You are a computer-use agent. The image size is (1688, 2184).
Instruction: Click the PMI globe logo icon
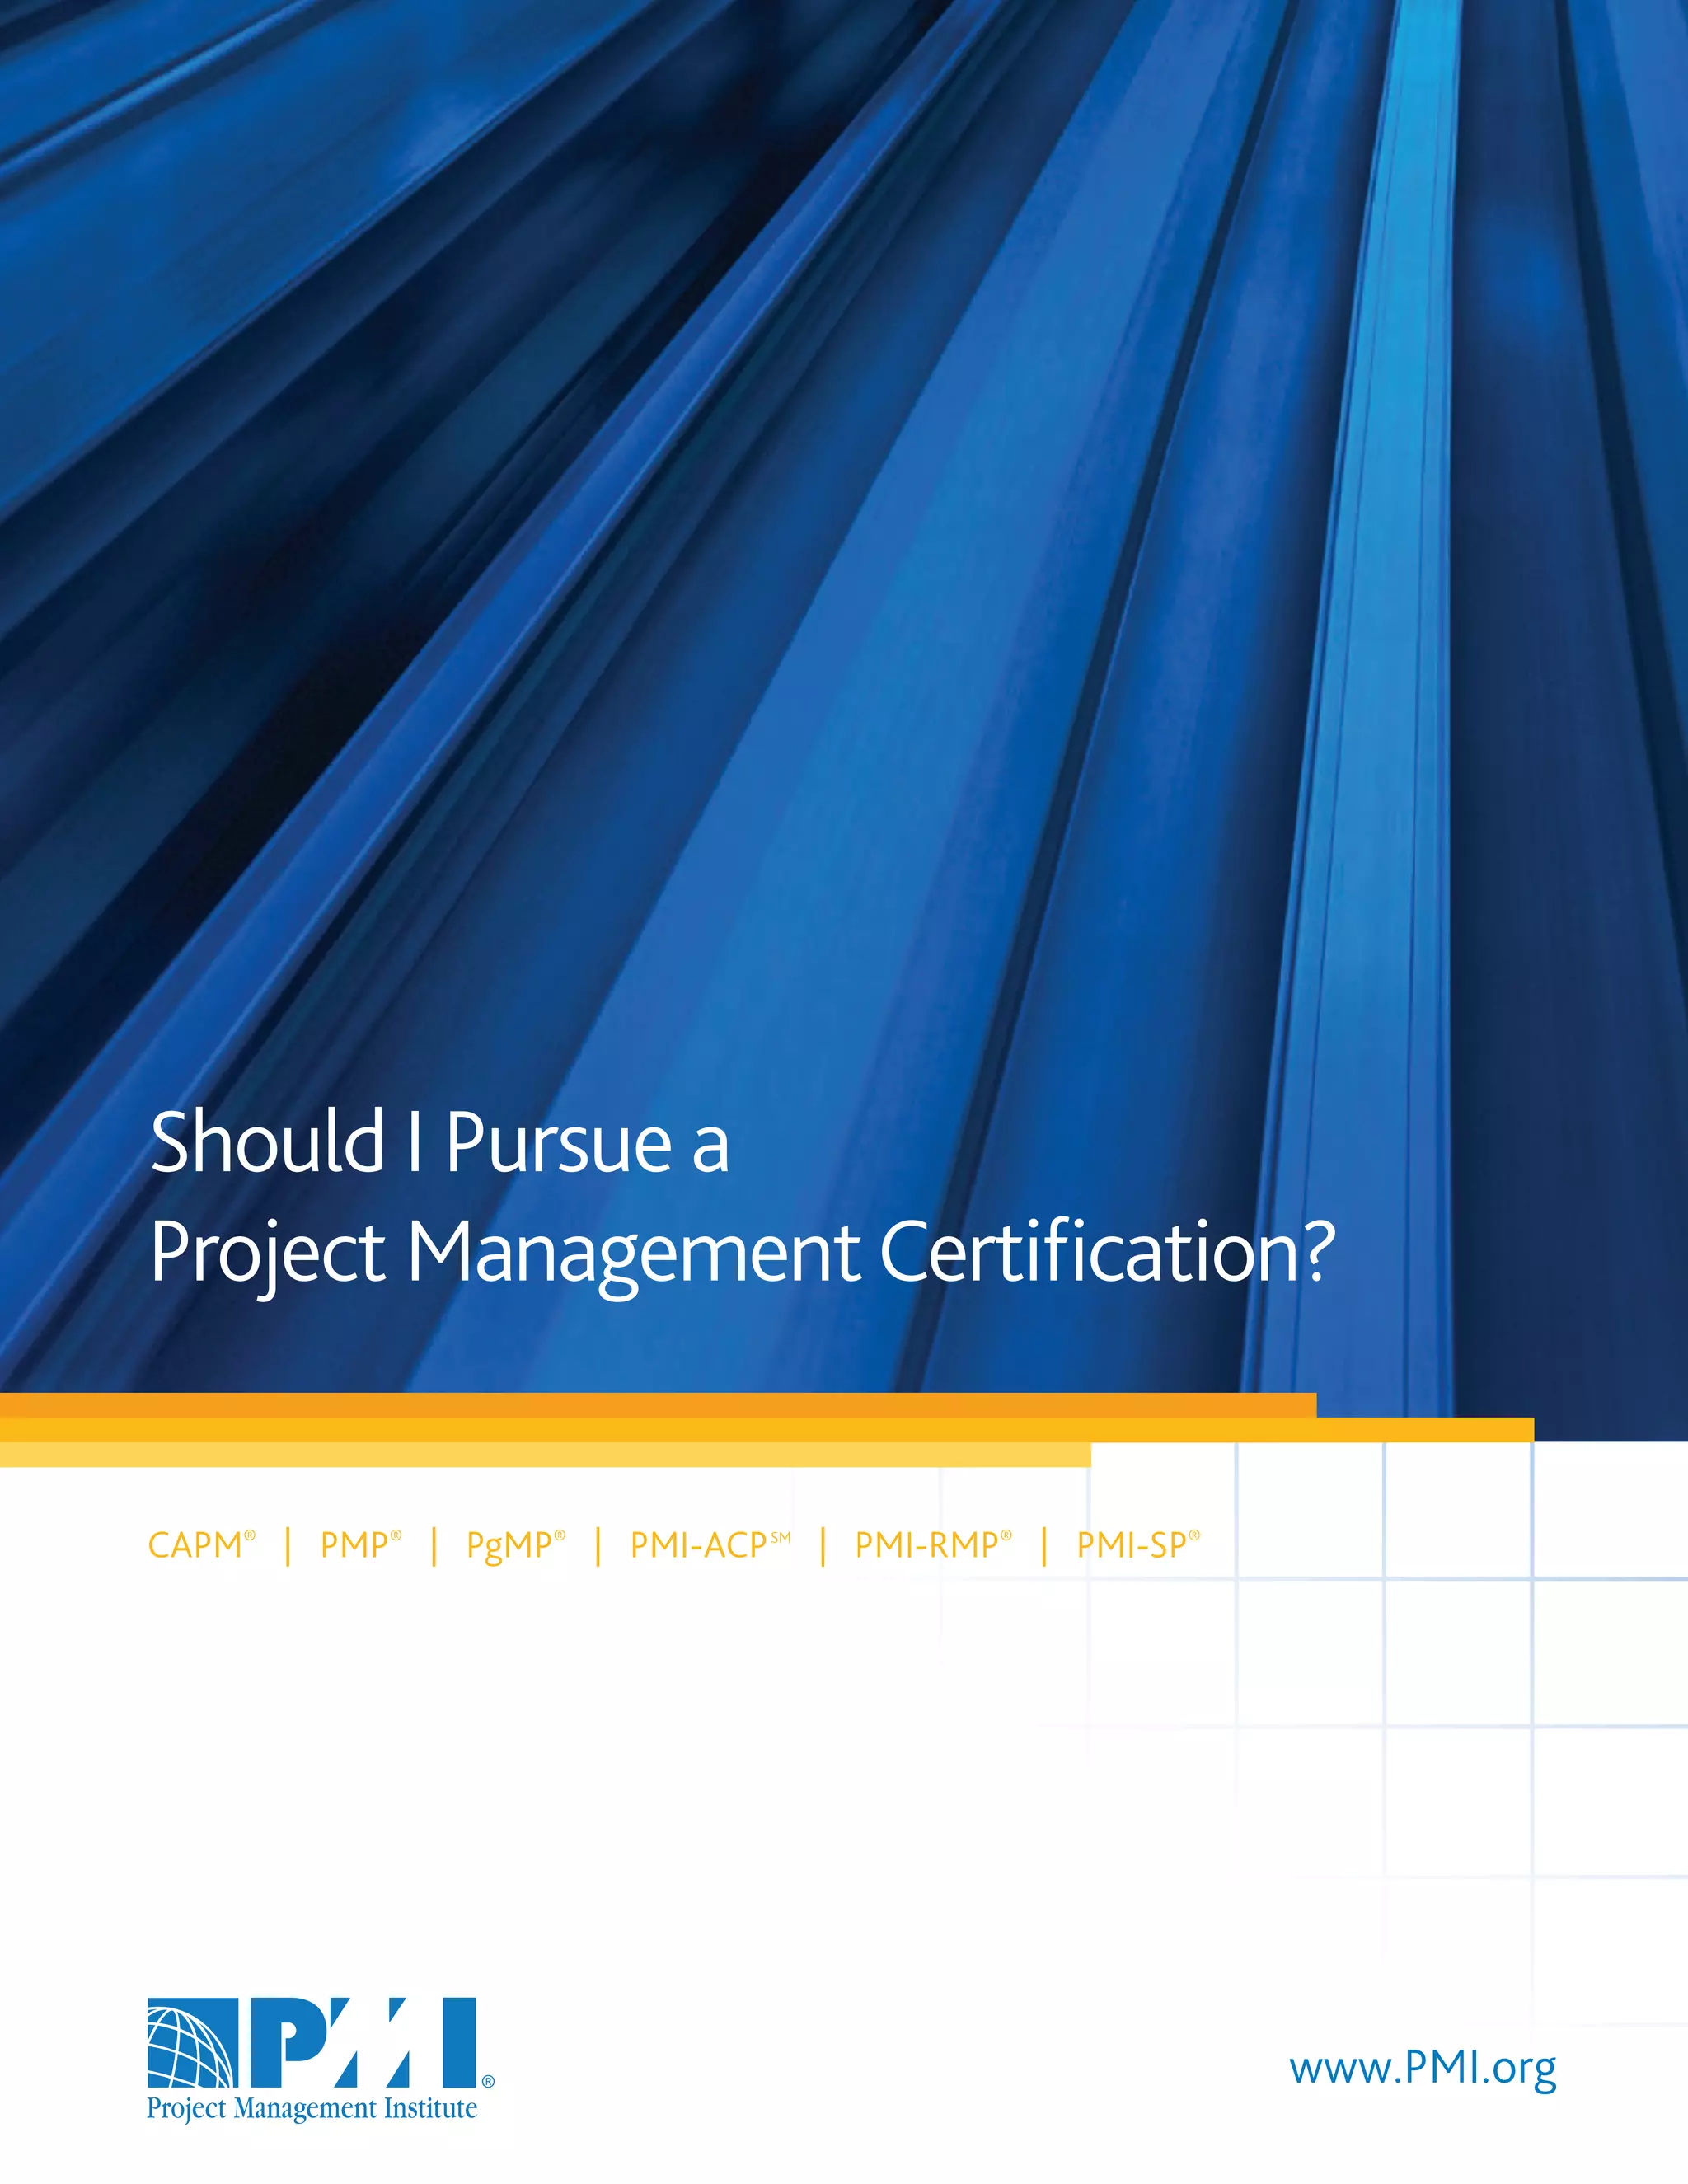tap(192, 2042)
